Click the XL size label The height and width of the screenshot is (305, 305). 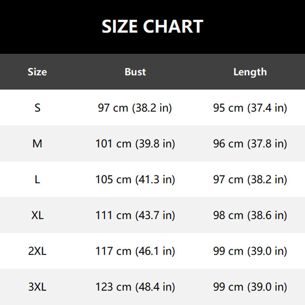[37, 215]
